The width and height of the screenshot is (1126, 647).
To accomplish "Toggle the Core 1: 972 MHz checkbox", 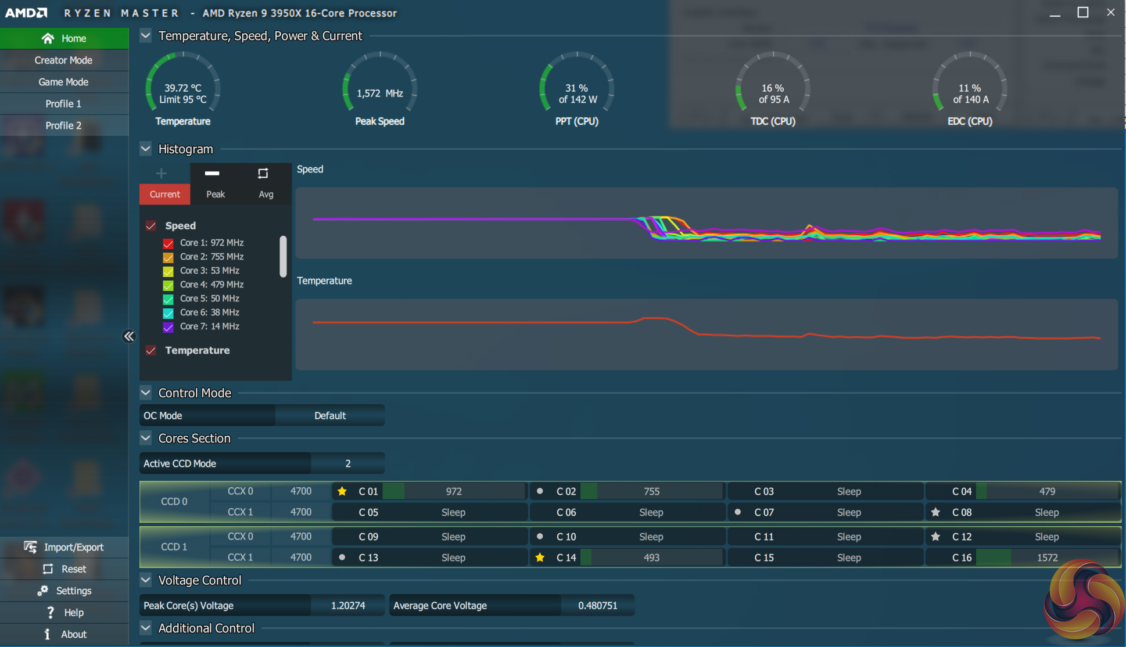I will tap(168, 243).
